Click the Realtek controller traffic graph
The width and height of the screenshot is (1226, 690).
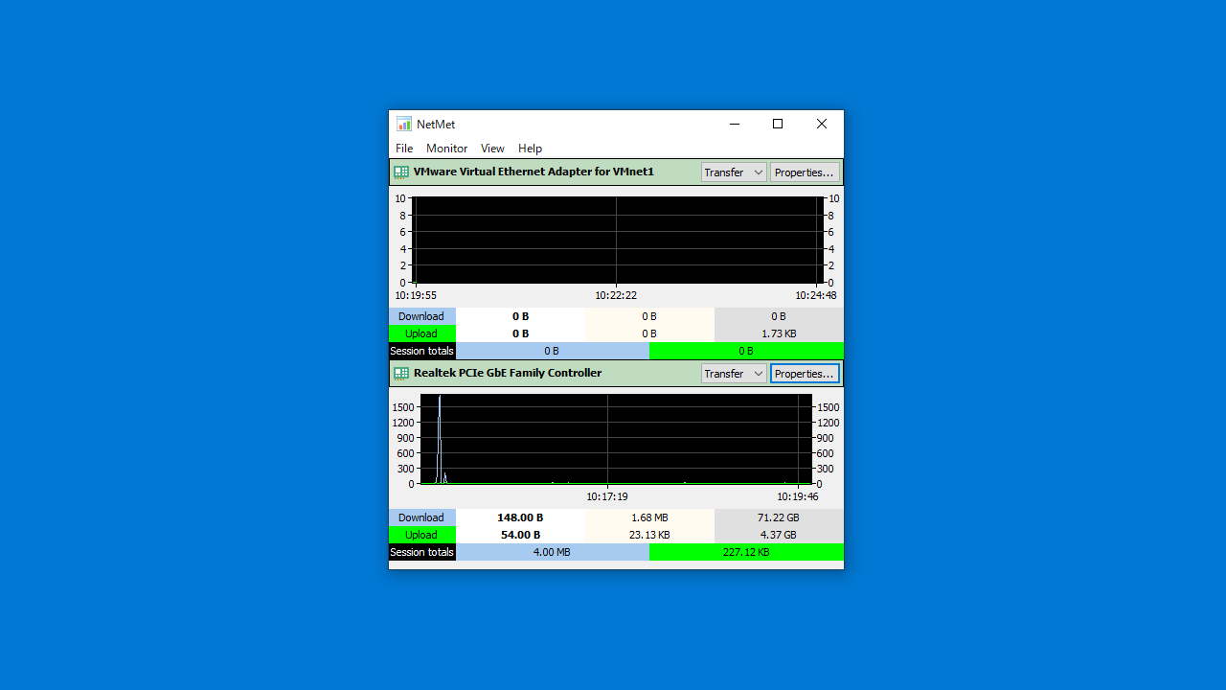[616, 440]
